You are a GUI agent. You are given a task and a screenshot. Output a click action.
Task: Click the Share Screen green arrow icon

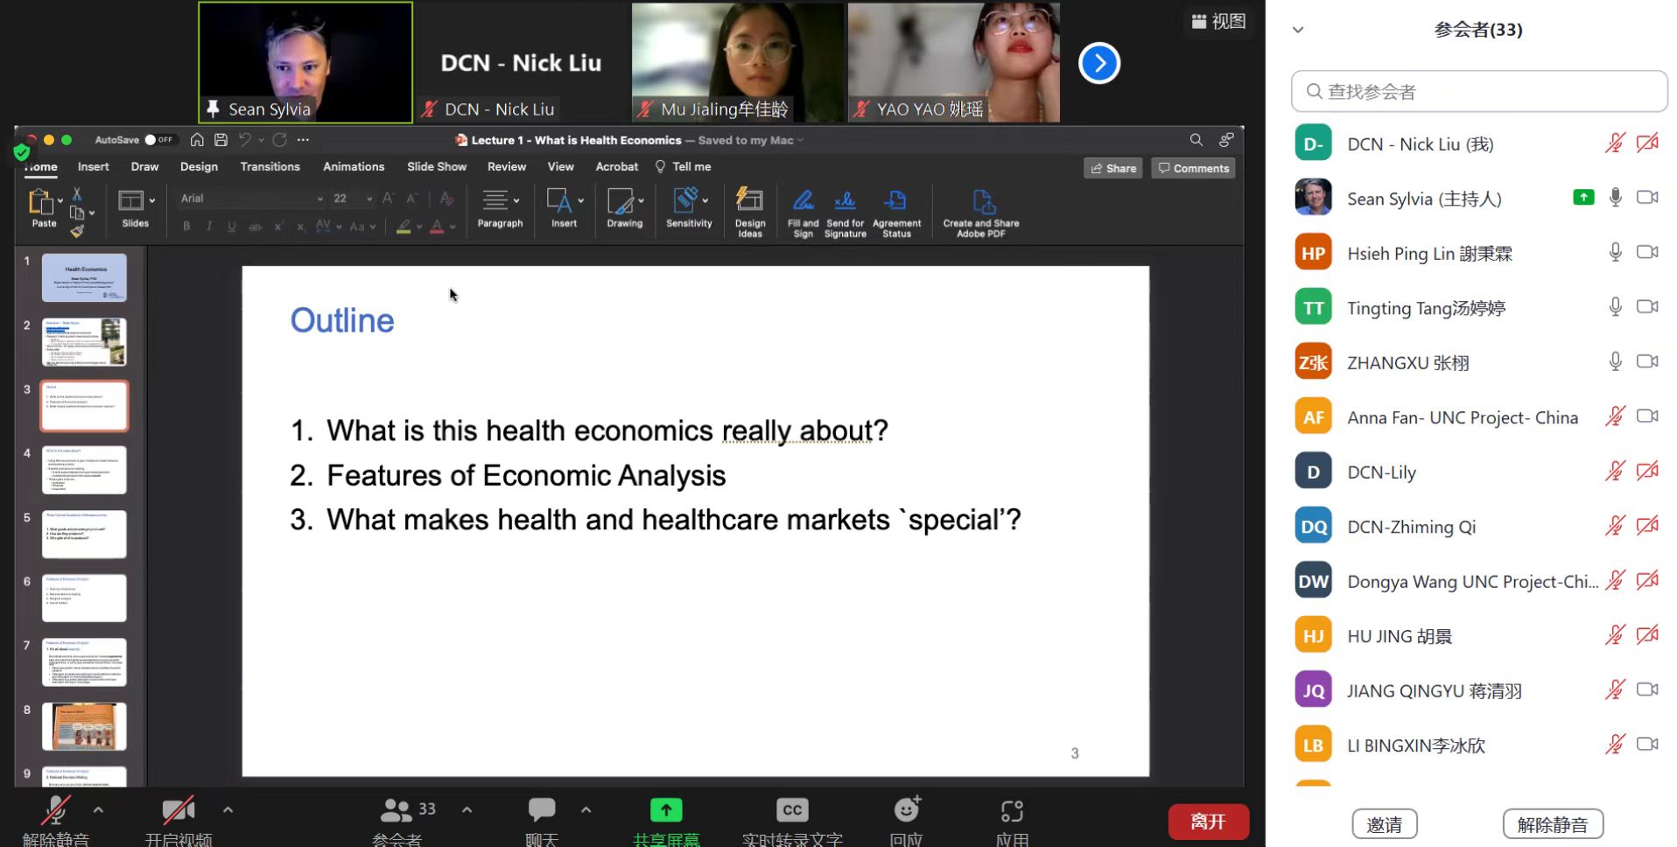[x=665, y=810]
